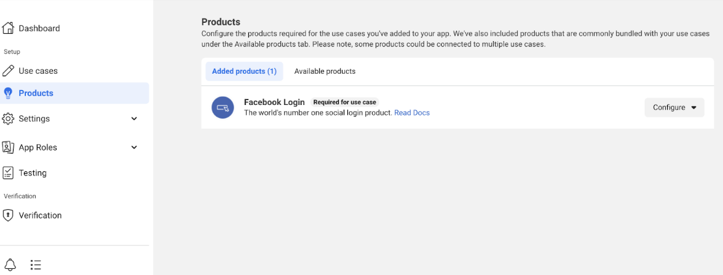Screen dimensions: 723x275
Task: Expand the Settings chevron in the sidebar
Action: coord(134,119)
